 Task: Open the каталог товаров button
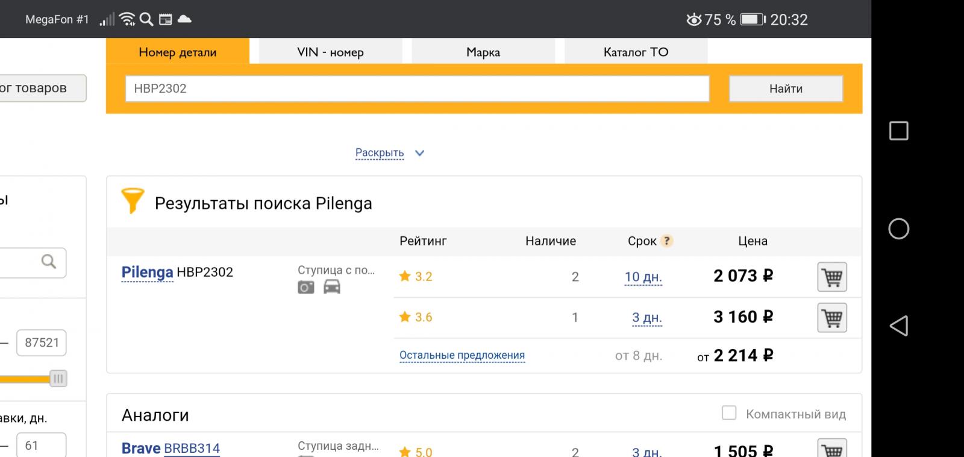42,88
